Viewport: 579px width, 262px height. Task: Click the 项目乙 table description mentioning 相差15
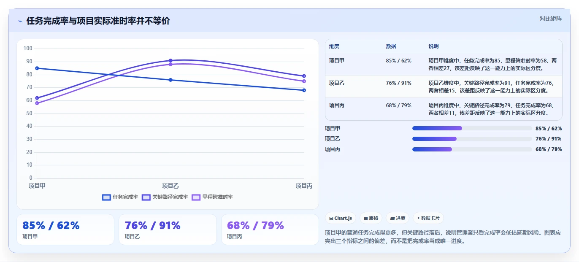coord(492,86)
